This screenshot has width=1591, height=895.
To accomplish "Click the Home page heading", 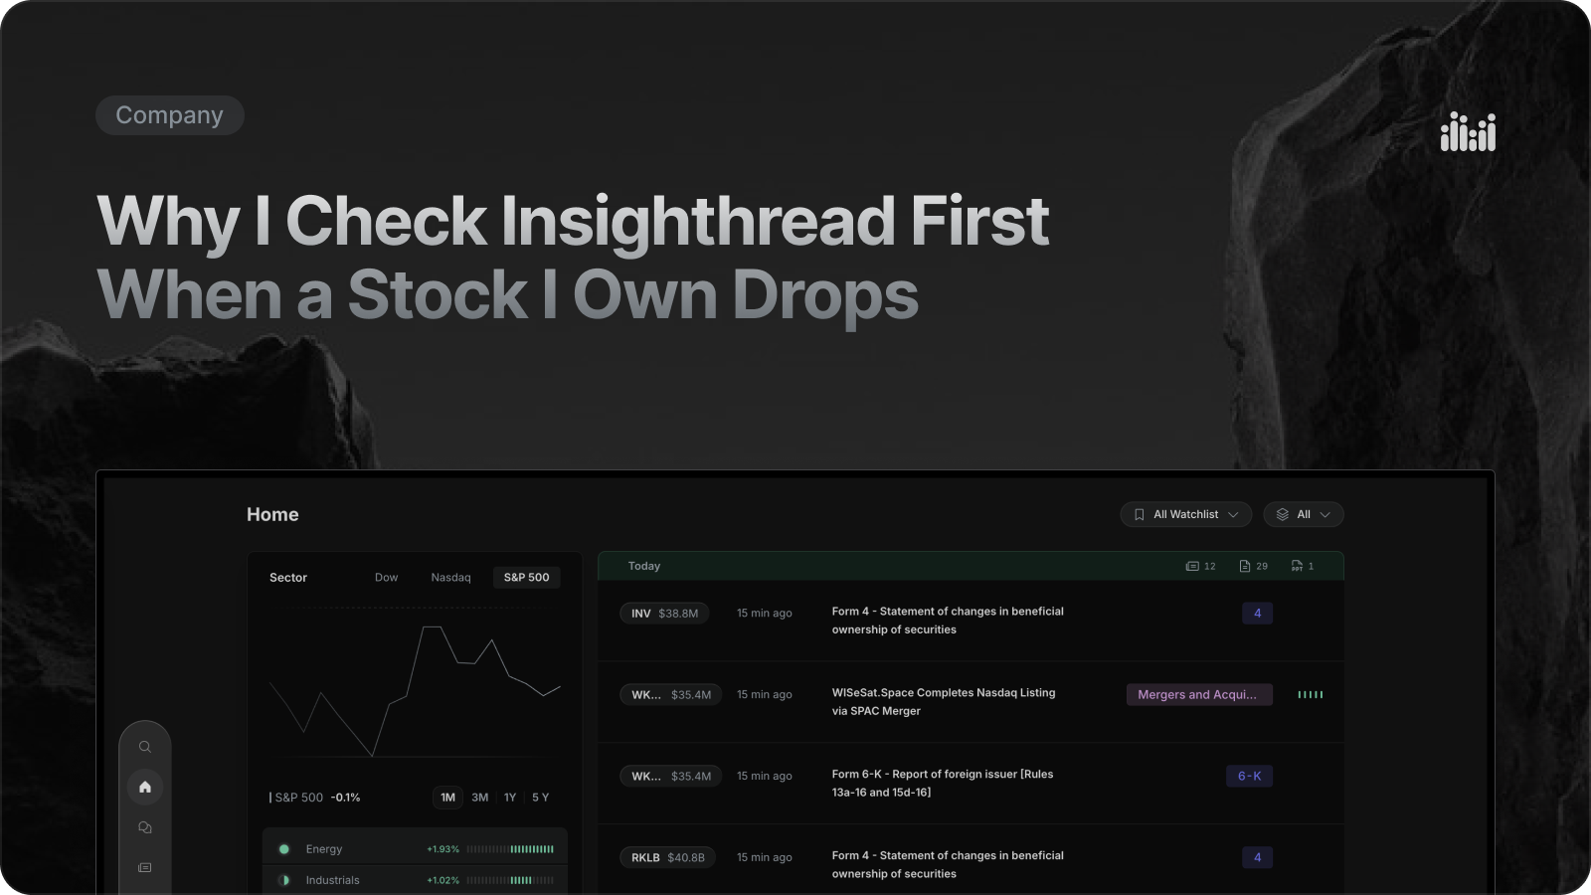I will coord(272,514).
